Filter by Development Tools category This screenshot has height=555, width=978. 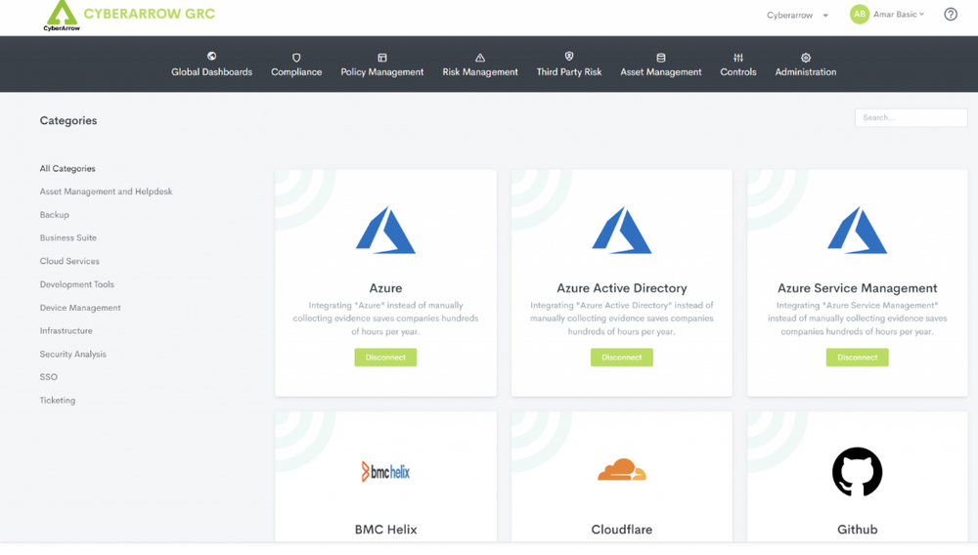tap(76, 284)
